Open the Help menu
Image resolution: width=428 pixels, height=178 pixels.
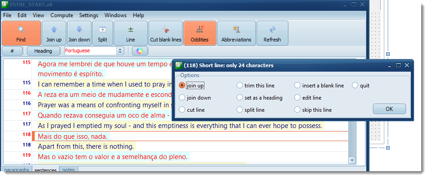point(138,15)
